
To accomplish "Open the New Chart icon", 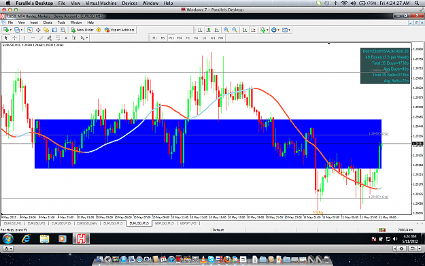I will 6,30.
